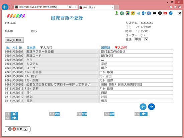Click the F12 back arrow button
Image resolution: width=184 pixels, height=138 pixels.
(x=141, y=114)
